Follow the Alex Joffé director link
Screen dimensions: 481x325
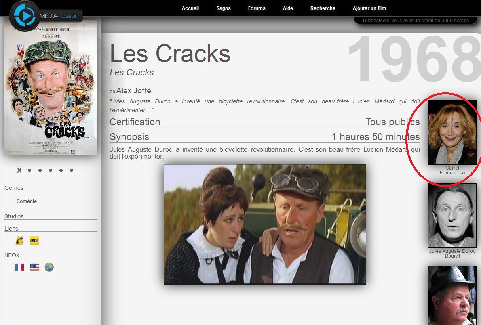(x=133, y=91)
